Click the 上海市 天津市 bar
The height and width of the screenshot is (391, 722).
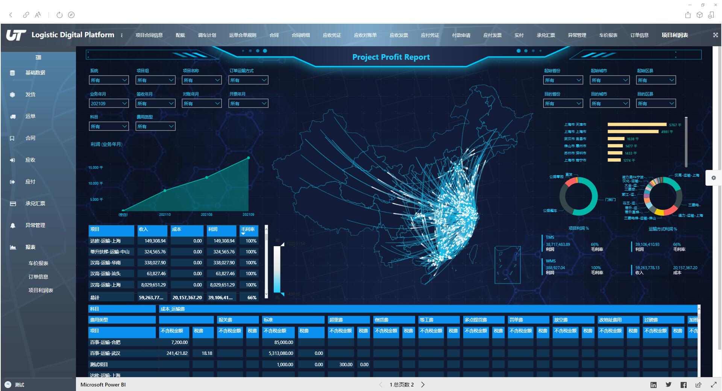637,124
